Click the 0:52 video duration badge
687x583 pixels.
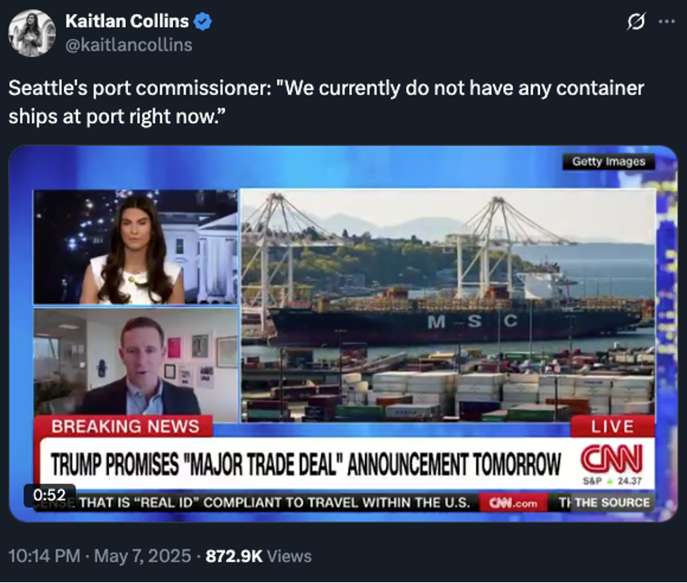coord(50,495)
